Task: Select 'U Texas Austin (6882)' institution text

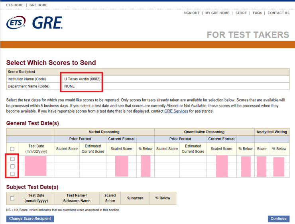Action: [x=82, y=79]
